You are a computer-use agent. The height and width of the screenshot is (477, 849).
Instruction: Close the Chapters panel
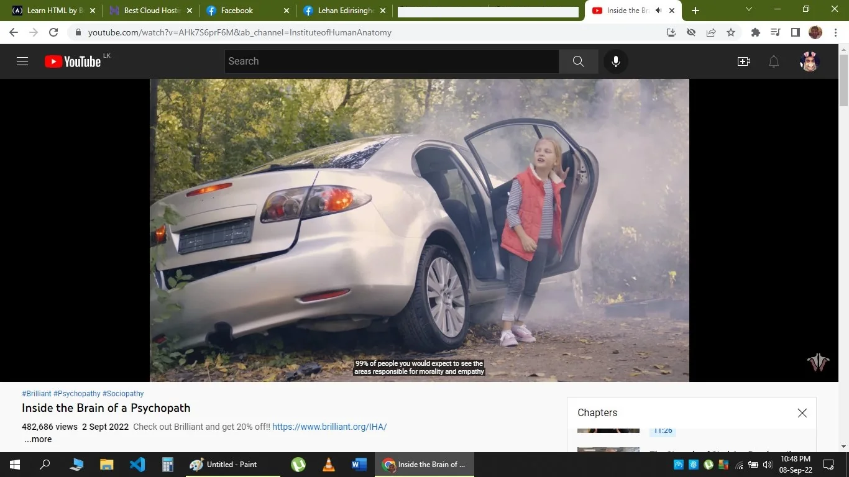click(x=802, y=413)
